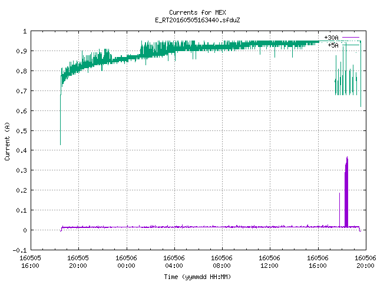The height and width of the screenshot is (282, 377).
Task: Click the y-axis tick label '0.2'
Action: tap(21, 190)
